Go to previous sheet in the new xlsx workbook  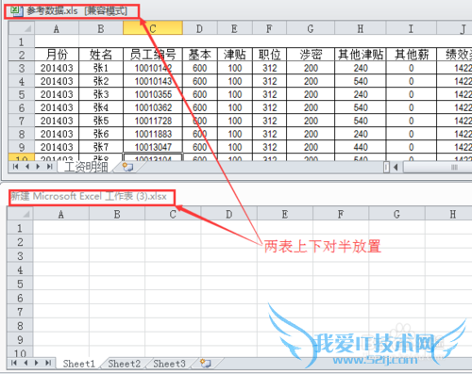(25, 363)
